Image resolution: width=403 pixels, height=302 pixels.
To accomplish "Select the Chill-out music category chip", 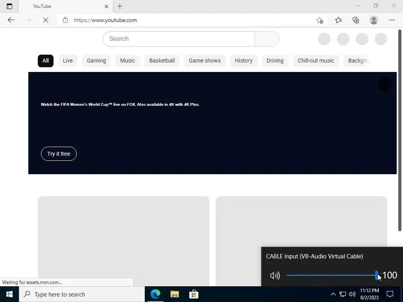I will click(x=316, y=61).
